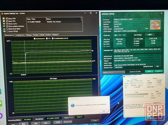Click the Elapsed Time value 00:22:12
The height and width of the screenshot is (125, 168).
(79, 117)
